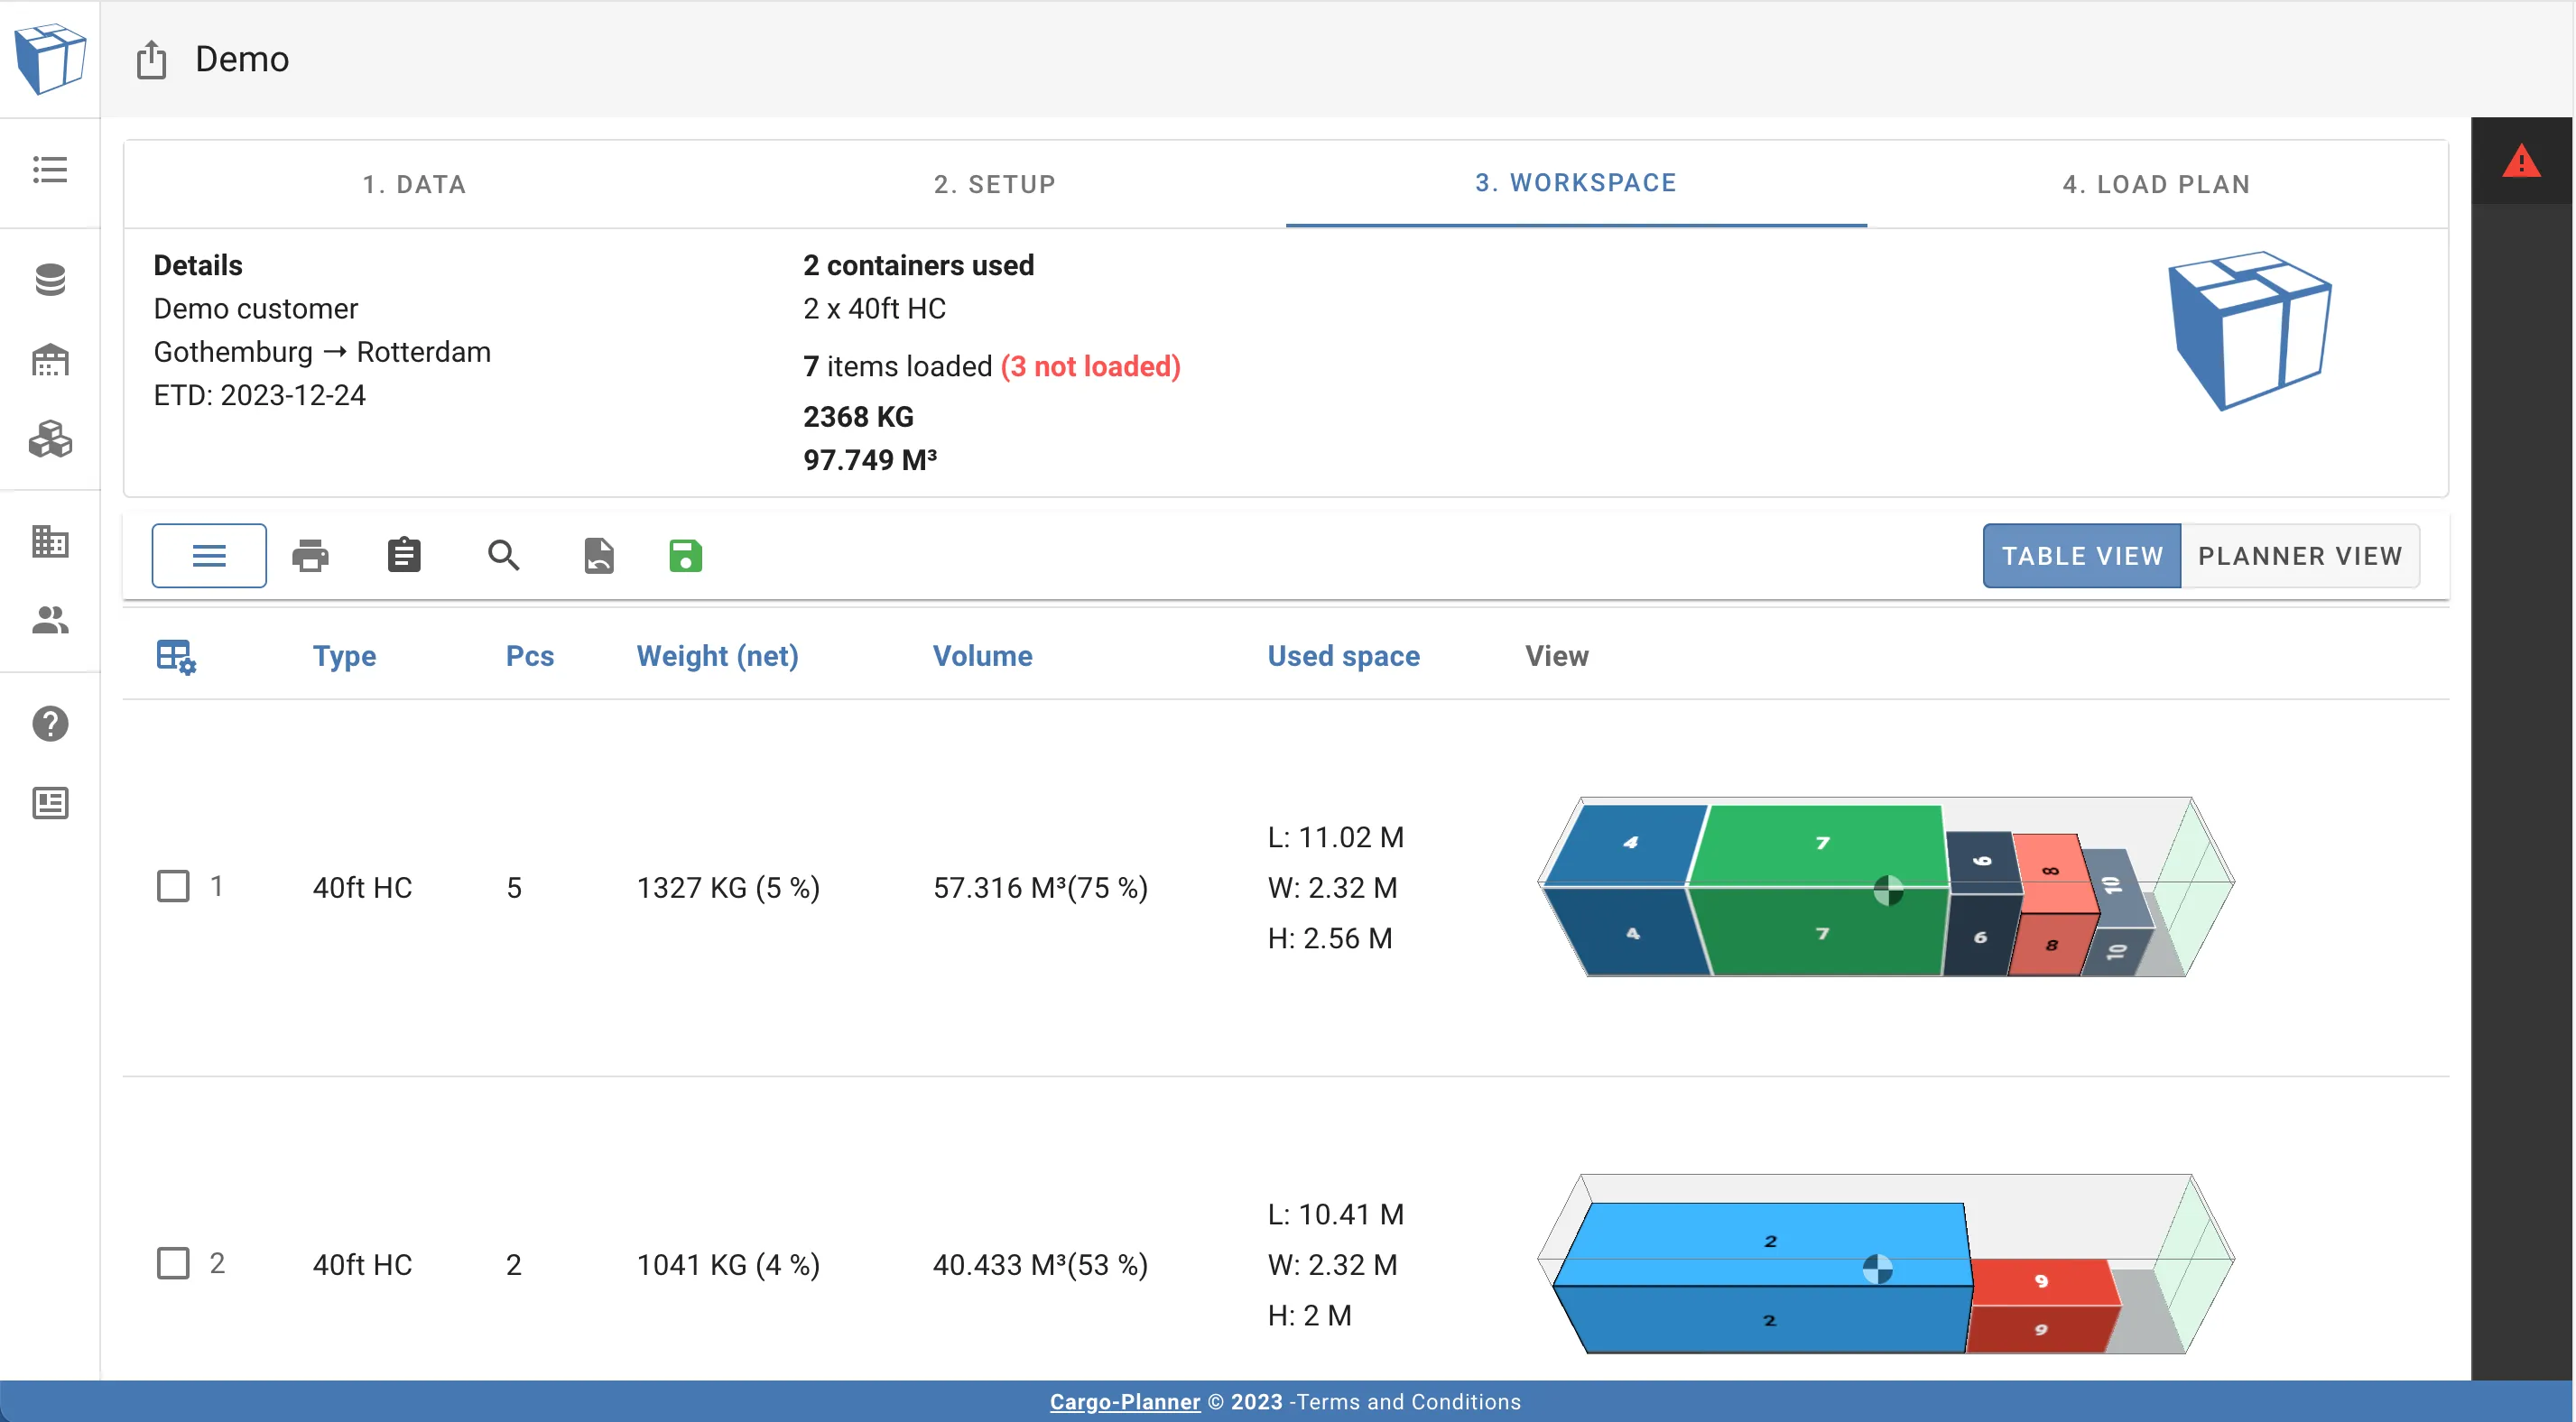
Task: Click the stacked boxes sidebar icon
Action: pyautogui.click(x=50, y=440)
